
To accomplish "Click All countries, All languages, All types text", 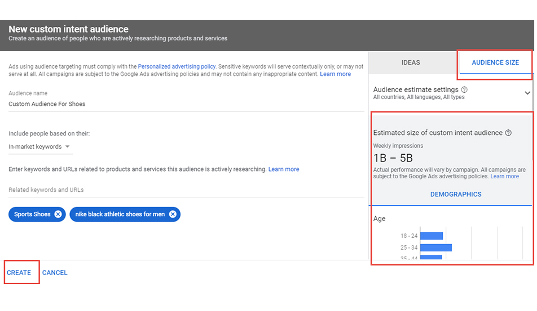I will click(x=419, y=97).
